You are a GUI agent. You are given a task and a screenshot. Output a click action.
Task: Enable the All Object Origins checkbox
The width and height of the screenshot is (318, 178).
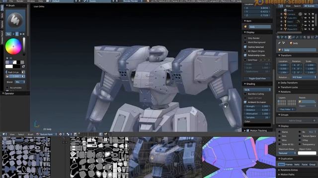point(245,51)
